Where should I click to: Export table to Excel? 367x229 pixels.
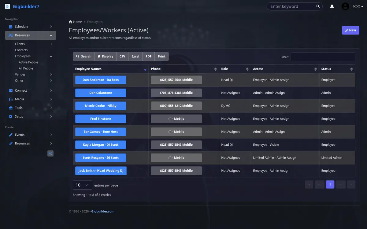(135, 56)
